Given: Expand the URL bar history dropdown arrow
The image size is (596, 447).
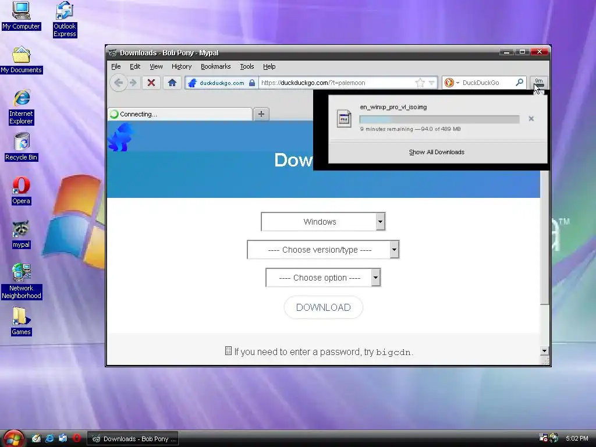Looking at the screenshot, I should point(431,83).
